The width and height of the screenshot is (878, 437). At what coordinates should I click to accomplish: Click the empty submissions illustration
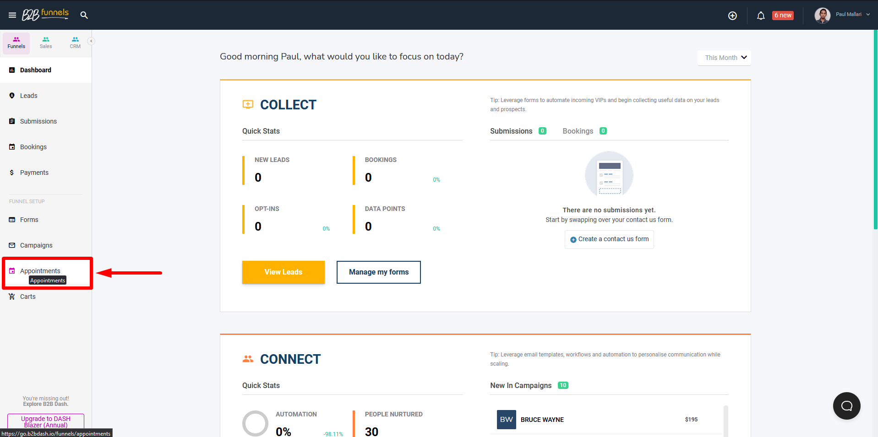tap(609, 174)
